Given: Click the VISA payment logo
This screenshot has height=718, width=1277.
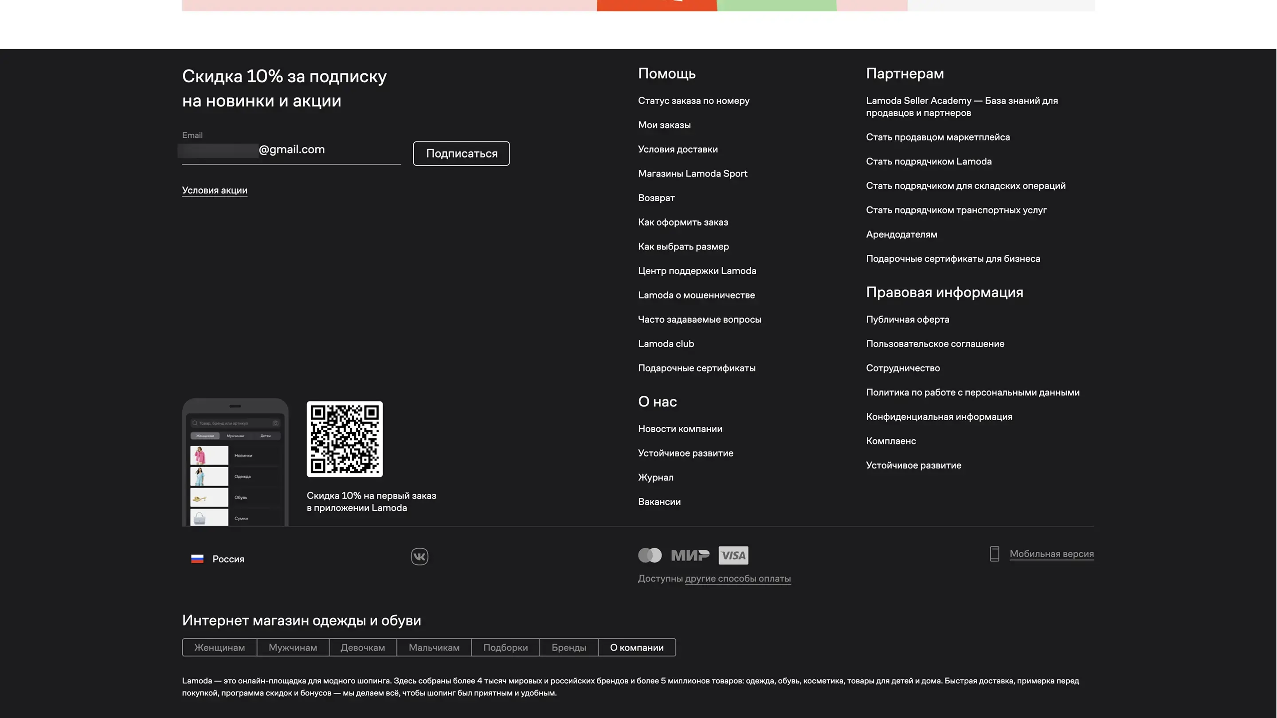Looking at the screenshot, I should tap(733, 555).
